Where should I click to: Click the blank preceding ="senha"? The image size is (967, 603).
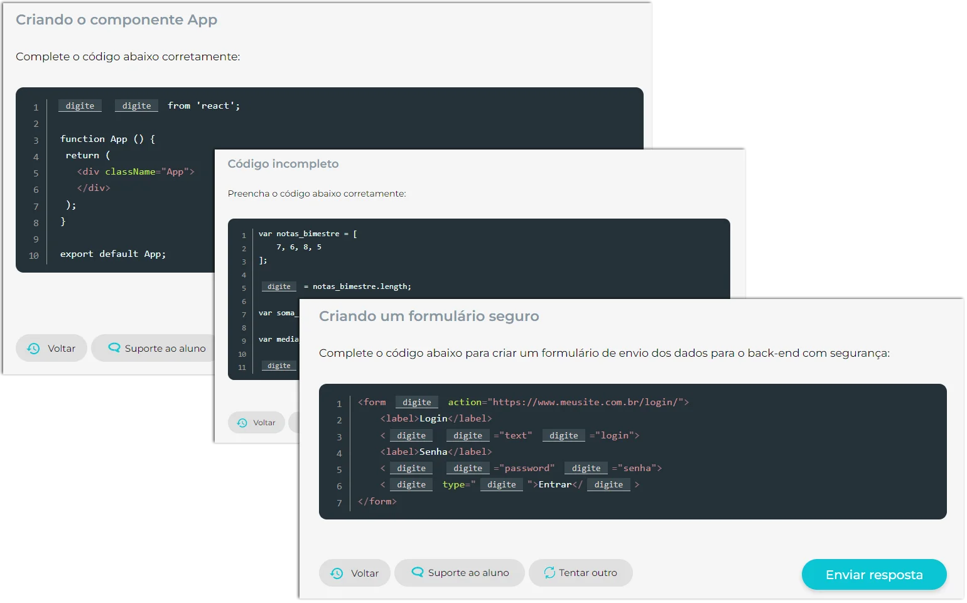pos(586,468)
